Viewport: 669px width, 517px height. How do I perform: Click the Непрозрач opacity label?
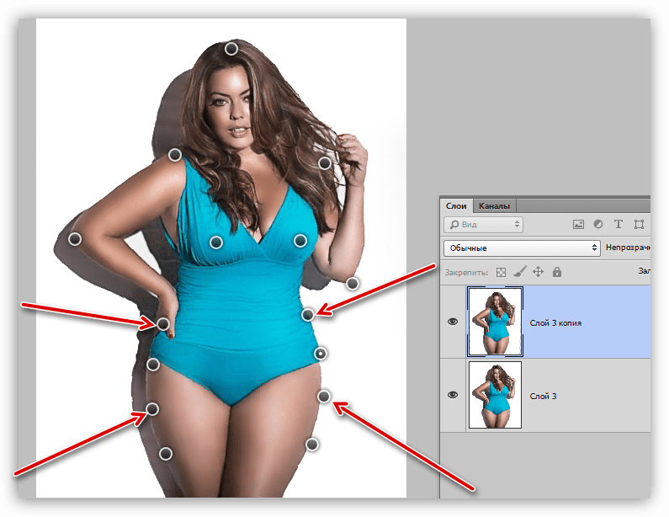click(628, 248)
